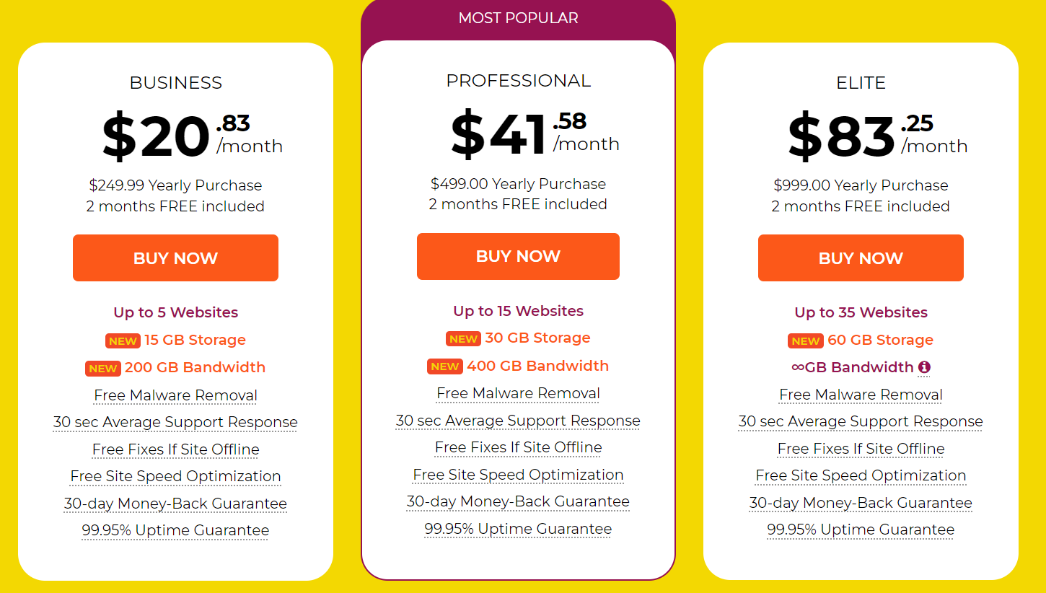1046x593 pixels.
Task: Click the Up to 15 Websites text
Action: [x=518, y=311]
